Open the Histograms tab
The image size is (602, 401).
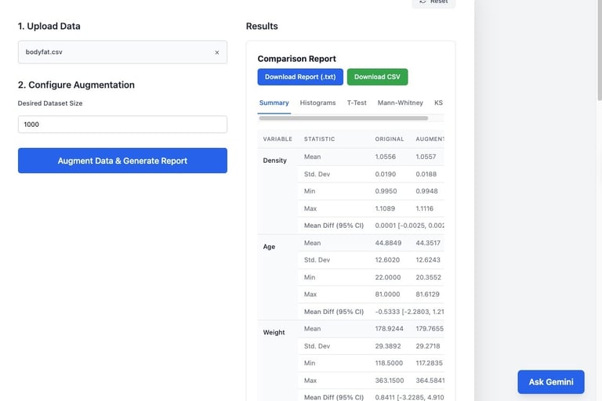[x=317, y=103]
